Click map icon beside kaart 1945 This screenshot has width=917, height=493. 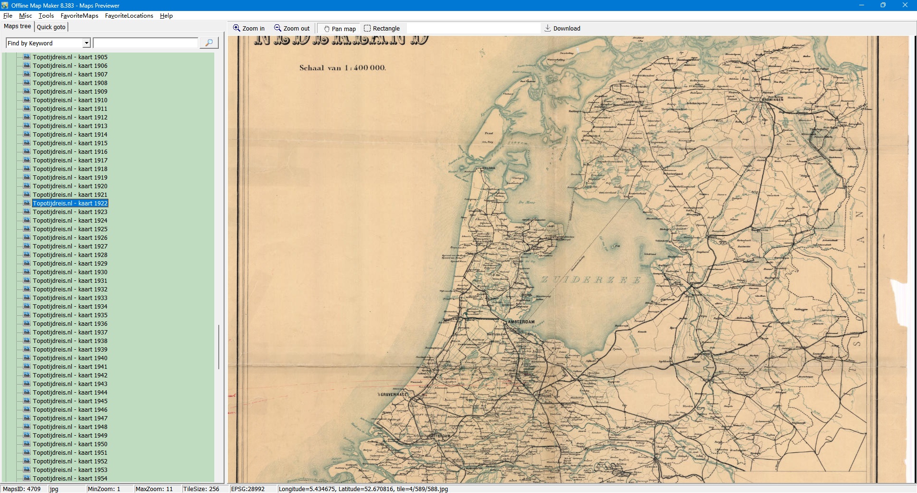(27, 401)
